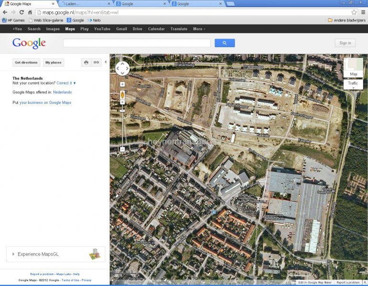Get map link via chain icon
The width and height of the screenshot is (368, 286).
point(96,62)
